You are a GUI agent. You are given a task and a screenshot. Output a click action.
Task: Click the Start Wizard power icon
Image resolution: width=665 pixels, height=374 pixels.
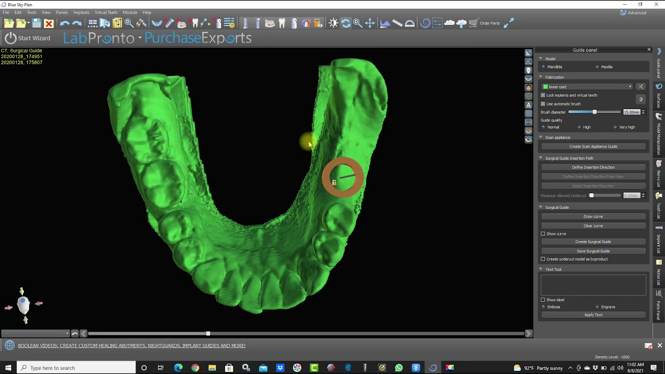coord(10,38)
